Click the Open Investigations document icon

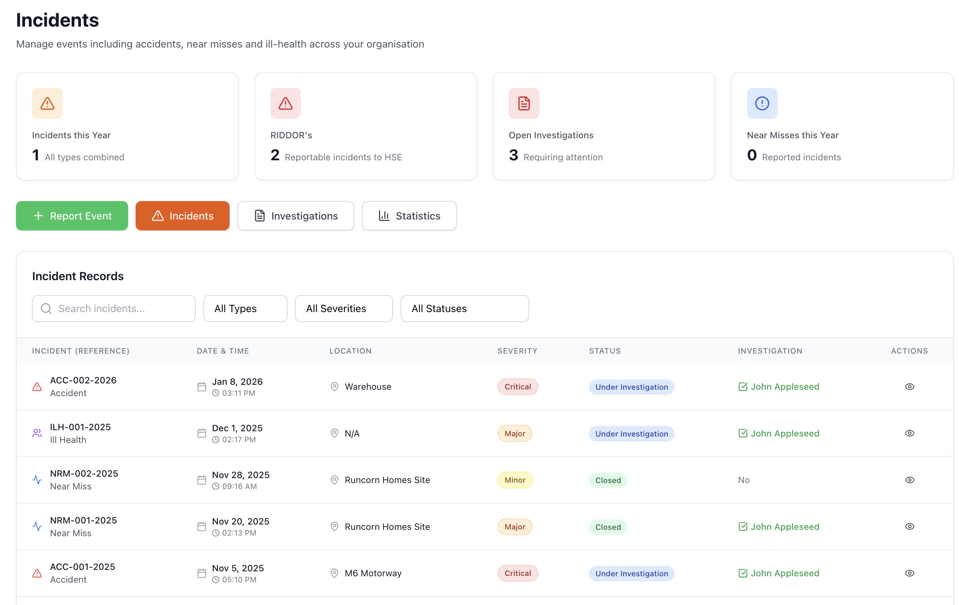pos(523,104)
